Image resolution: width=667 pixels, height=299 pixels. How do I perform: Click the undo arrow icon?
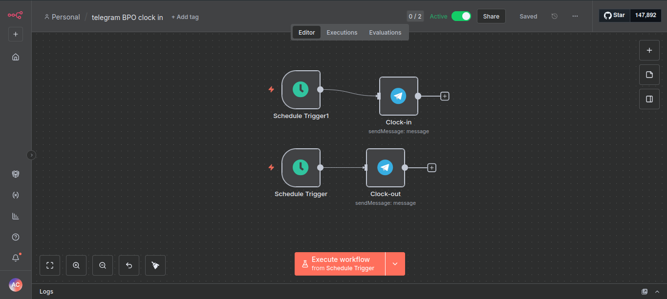pyautogui.click(x=129, y=265)
